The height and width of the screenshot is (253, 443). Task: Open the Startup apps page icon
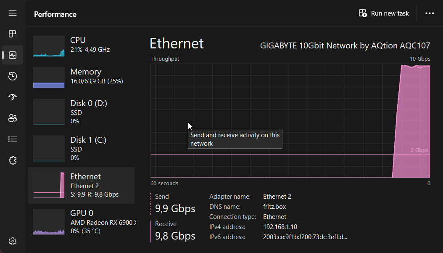click(13, 97)
